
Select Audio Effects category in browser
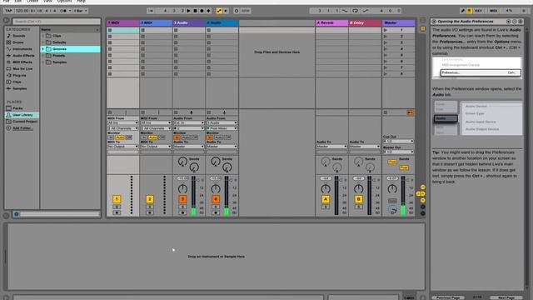click(23, 56)
